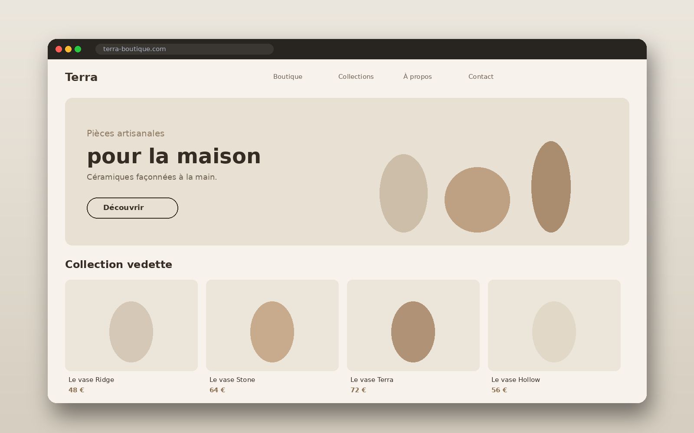Click the Le vase Stone title
The width and height of the screenshot is (694, 433).
tap(232, 380)
